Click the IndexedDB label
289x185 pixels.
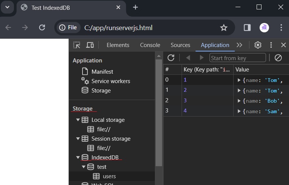105,158
